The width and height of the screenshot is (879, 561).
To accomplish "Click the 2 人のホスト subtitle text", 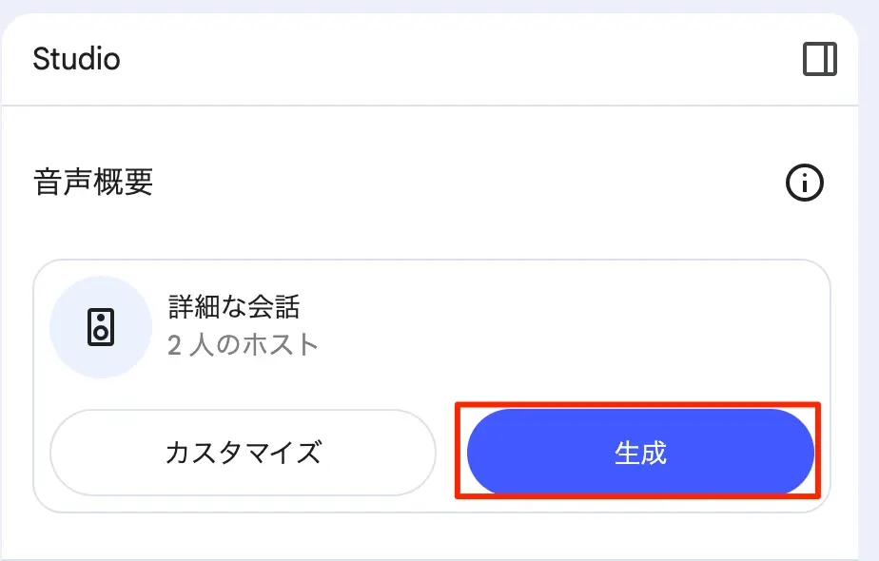I will point(243,344).
